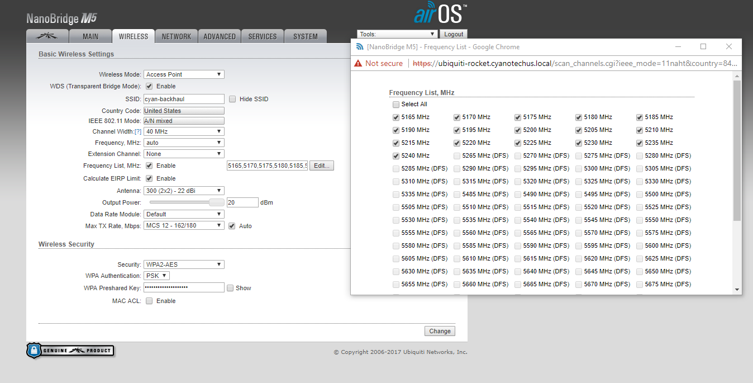This screenshot has height=383, width=753.
Task: Click the Edit... button
Action: [321, 166]
